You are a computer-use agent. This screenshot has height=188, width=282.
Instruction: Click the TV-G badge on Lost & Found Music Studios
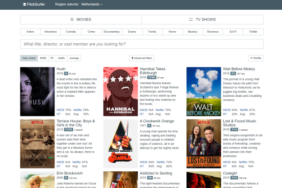(234, 130)
